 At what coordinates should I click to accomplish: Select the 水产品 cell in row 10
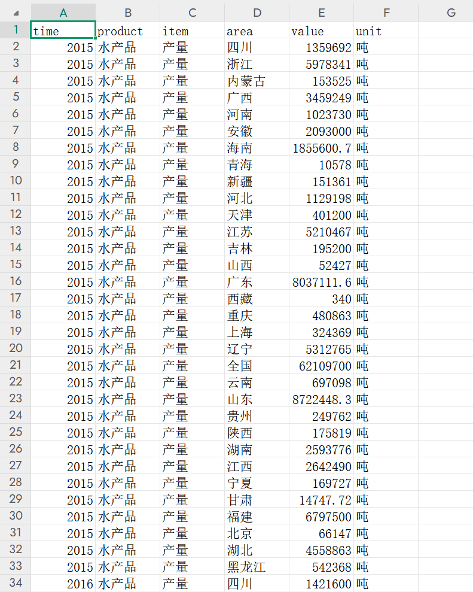pos(128,181)
